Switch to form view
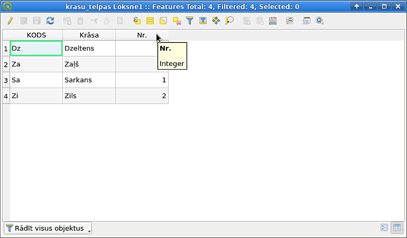 [384, 228]
